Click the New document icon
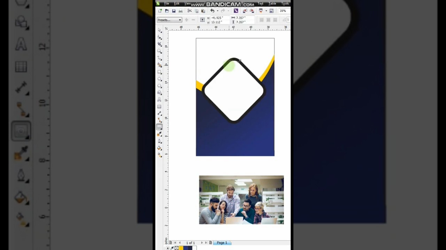The width and height of the screenshot is (446, 250). click(160, 11)
